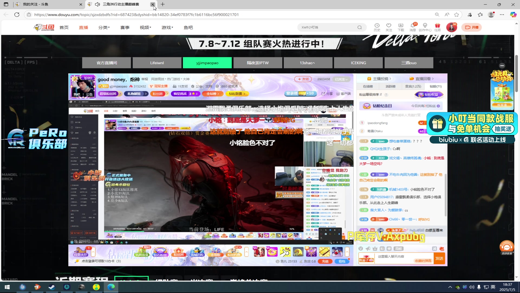Open 直播回看 chevron link
520x293 pixels.
(421, 79)
